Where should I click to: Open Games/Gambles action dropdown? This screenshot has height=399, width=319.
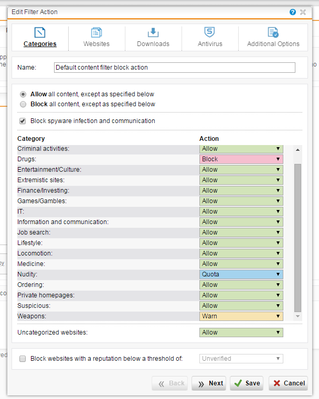point(241,201)
